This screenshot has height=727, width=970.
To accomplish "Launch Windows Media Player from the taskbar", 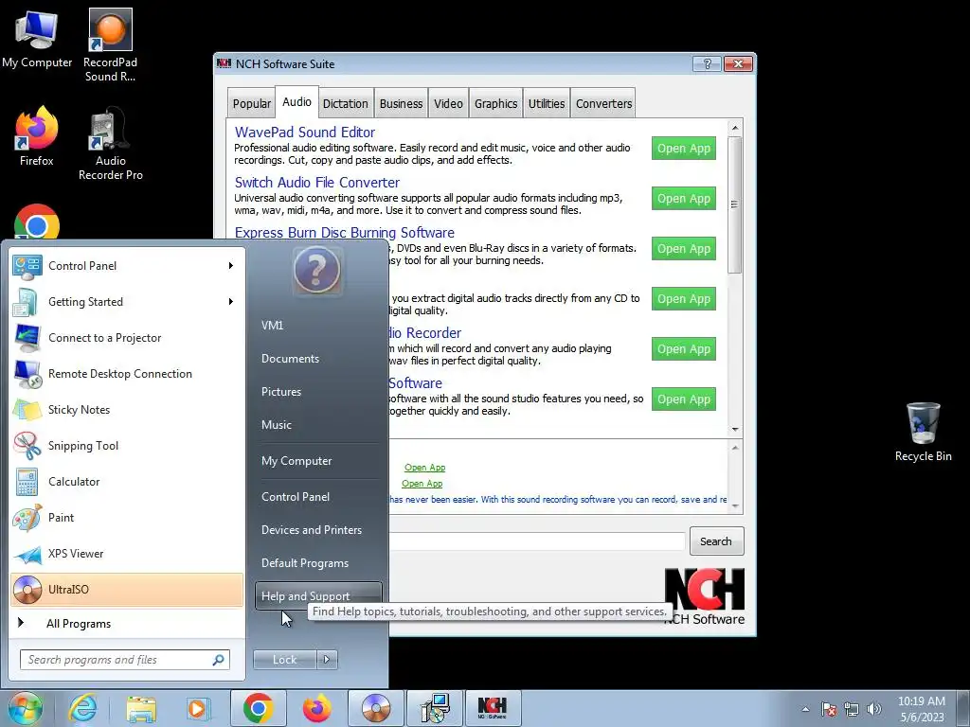I will click(x=198, y=708).
